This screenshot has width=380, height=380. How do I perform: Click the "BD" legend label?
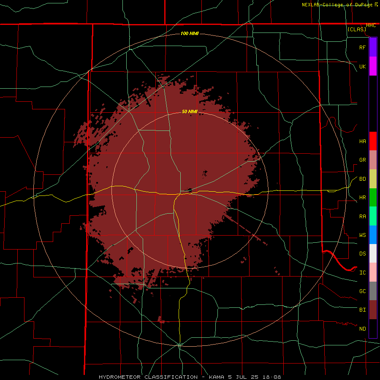[x=362, y=179]
